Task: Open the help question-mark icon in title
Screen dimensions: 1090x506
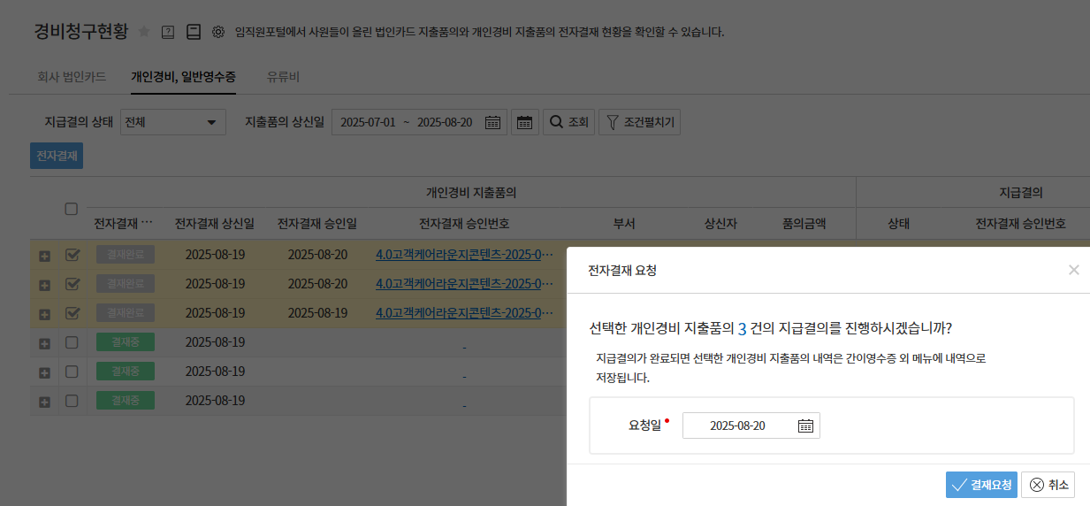Action: [168, 32]
